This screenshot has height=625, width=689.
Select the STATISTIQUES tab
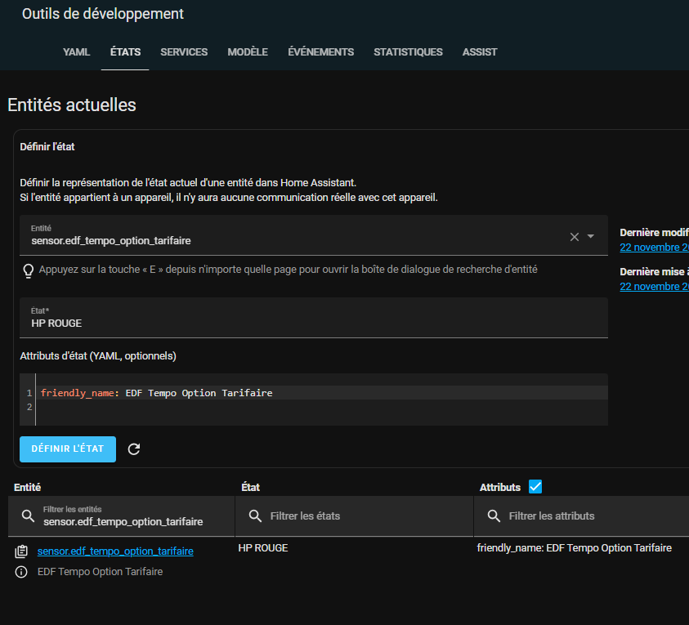tap(408, 52)
